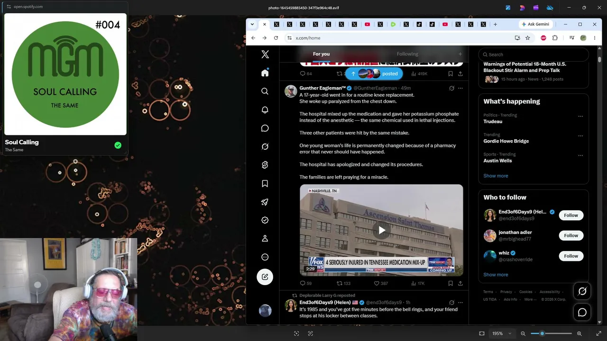Bookmark this page with star icon
Image resolution: width=607 pixels, height=341 pixels.
[527, 38]
